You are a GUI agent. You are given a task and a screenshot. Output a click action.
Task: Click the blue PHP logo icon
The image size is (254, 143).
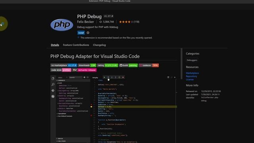coord(62,25)
